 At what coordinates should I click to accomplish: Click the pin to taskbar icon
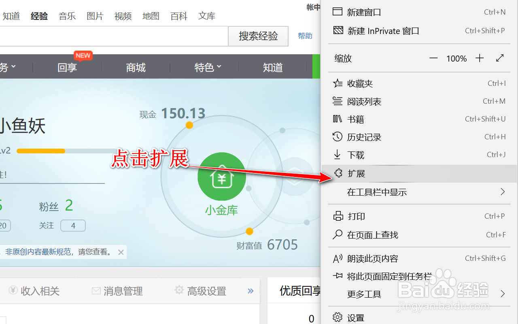click(338, 276)
